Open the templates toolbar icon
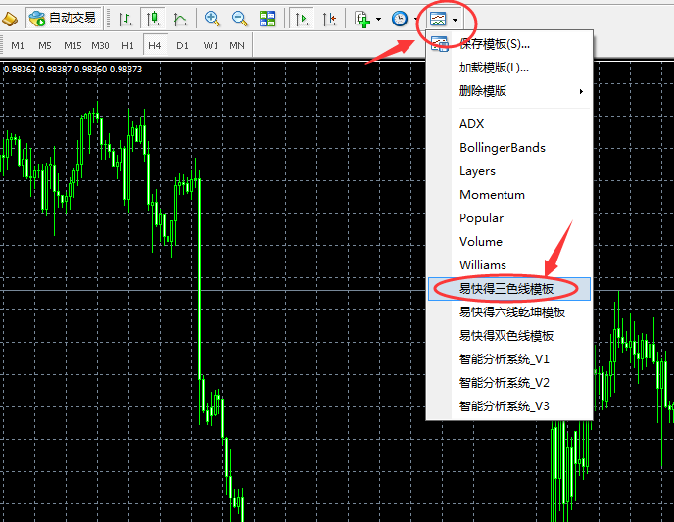674x522 pixels. (x=438, y=19)
